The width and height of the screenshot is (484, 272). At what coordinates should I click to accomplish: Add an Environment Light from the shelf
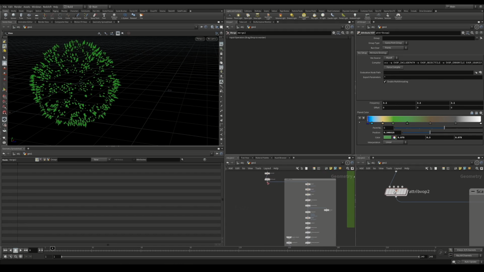coord(304,16)
